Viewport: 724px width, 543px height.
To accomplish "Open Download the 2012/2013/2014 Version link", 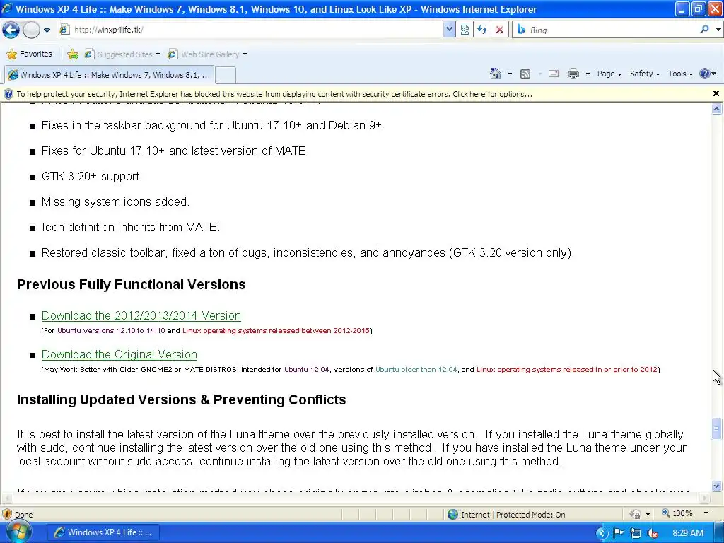I will pyautogui.click(x=141, y=316).
